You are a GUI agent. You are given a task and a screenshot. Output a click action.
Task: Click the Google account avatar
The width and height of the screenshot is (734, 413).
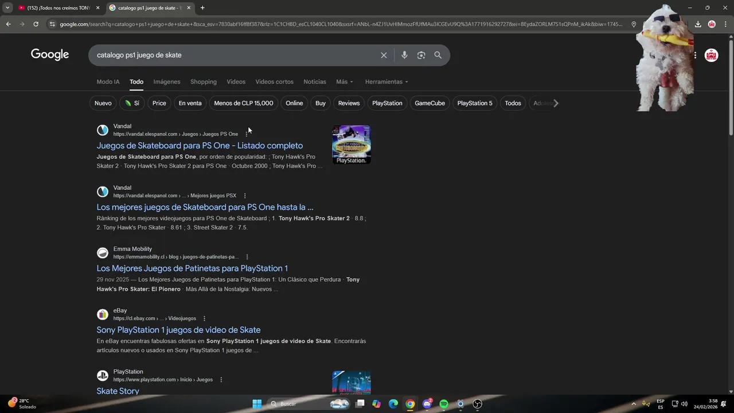coord(711,55)
